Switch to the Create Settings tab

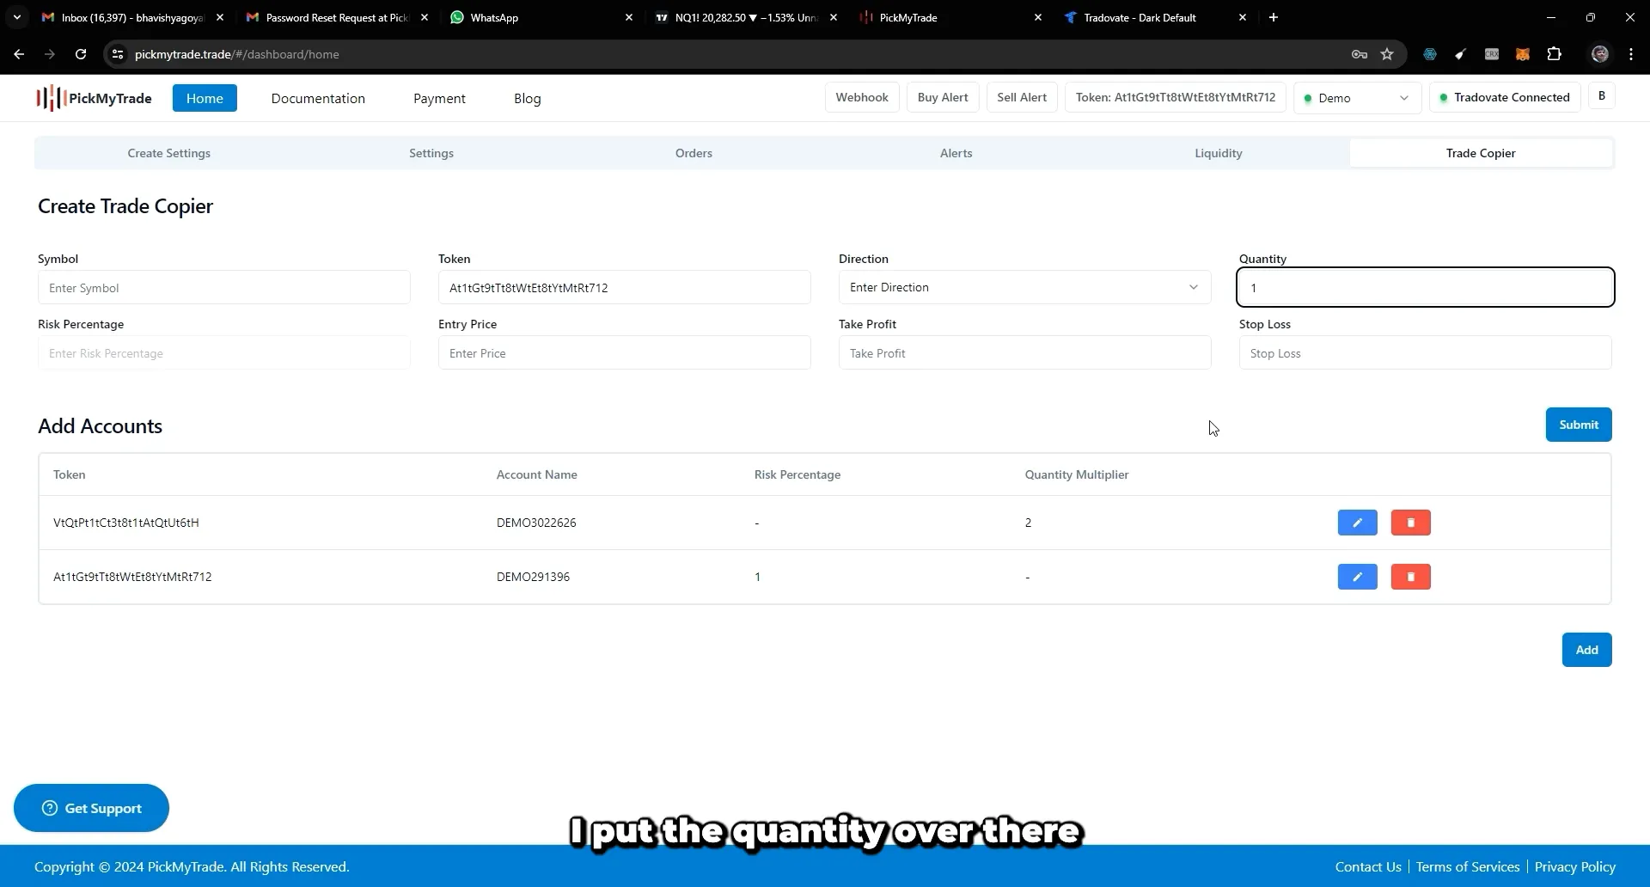coord(168,153)
